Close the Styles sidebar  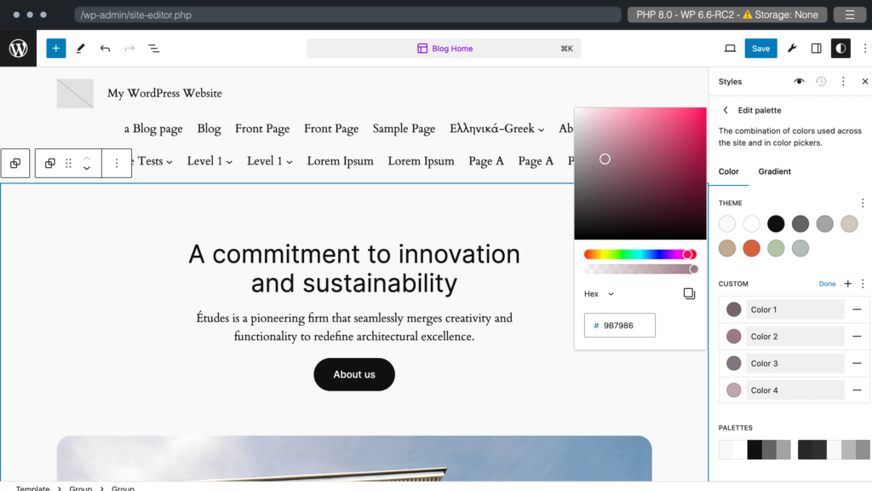(865, 81)
